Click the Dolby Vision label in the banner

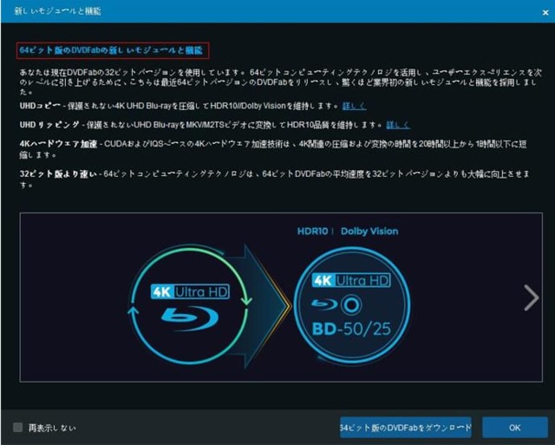click(x=369, y=231)
